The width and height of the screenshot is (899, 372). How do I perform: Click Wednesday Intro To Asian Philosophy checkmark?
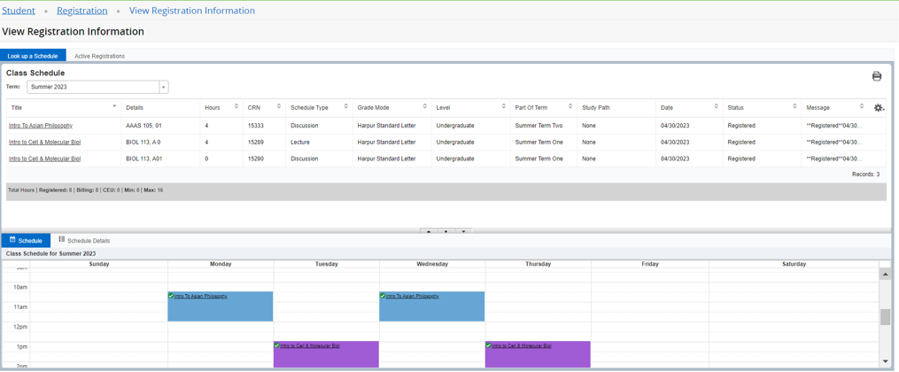383,296
